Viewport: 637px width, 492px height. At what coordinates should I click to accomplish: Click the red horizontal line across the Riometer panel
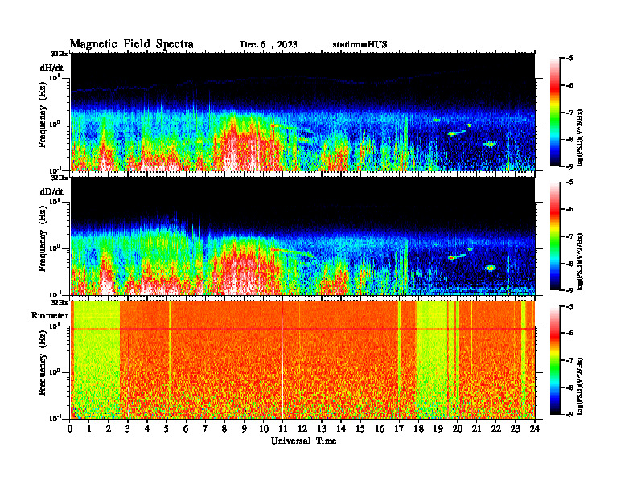[303, 329]
